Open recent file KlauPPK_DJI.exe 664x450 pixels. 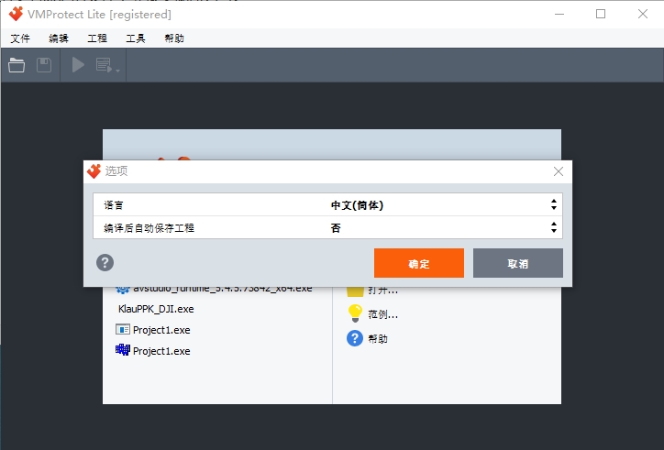pos(156,309)
